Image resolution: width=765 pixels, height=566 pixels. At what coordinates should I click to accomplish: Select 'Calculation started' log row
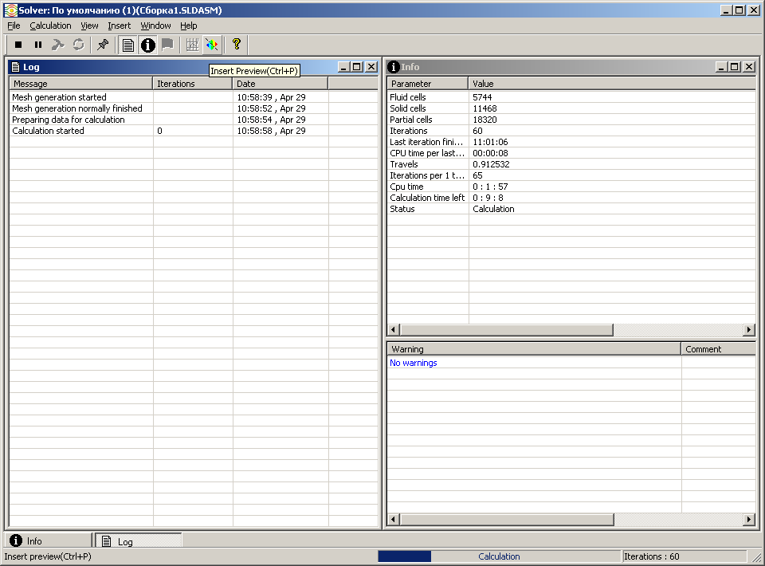(x=194, y=131)
